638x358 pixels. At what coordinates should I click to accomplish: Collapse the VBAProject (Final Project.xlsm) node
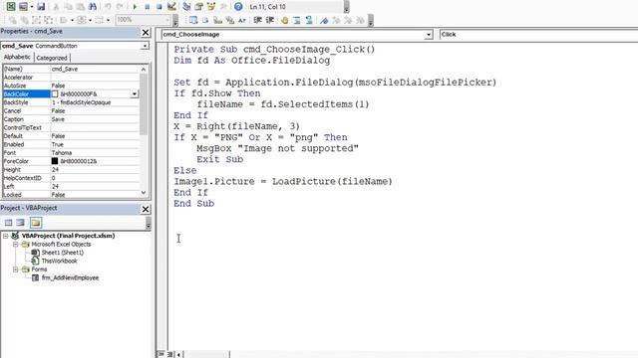coord(6,236)
